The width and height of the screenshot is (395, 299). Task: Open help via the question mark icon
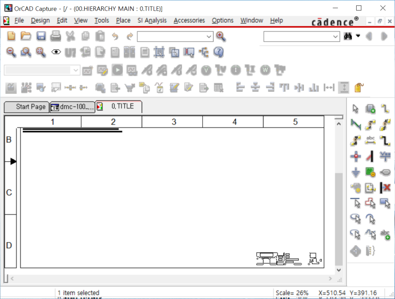(219, 52)
